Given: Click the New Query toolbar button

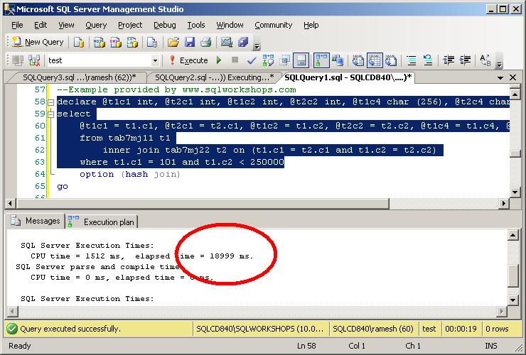Looking at the screenshot, I should (x=38, y=42).
